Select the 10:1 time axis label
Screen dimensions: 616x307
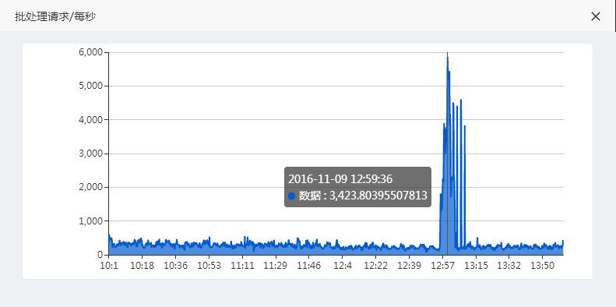coord(109,266)
